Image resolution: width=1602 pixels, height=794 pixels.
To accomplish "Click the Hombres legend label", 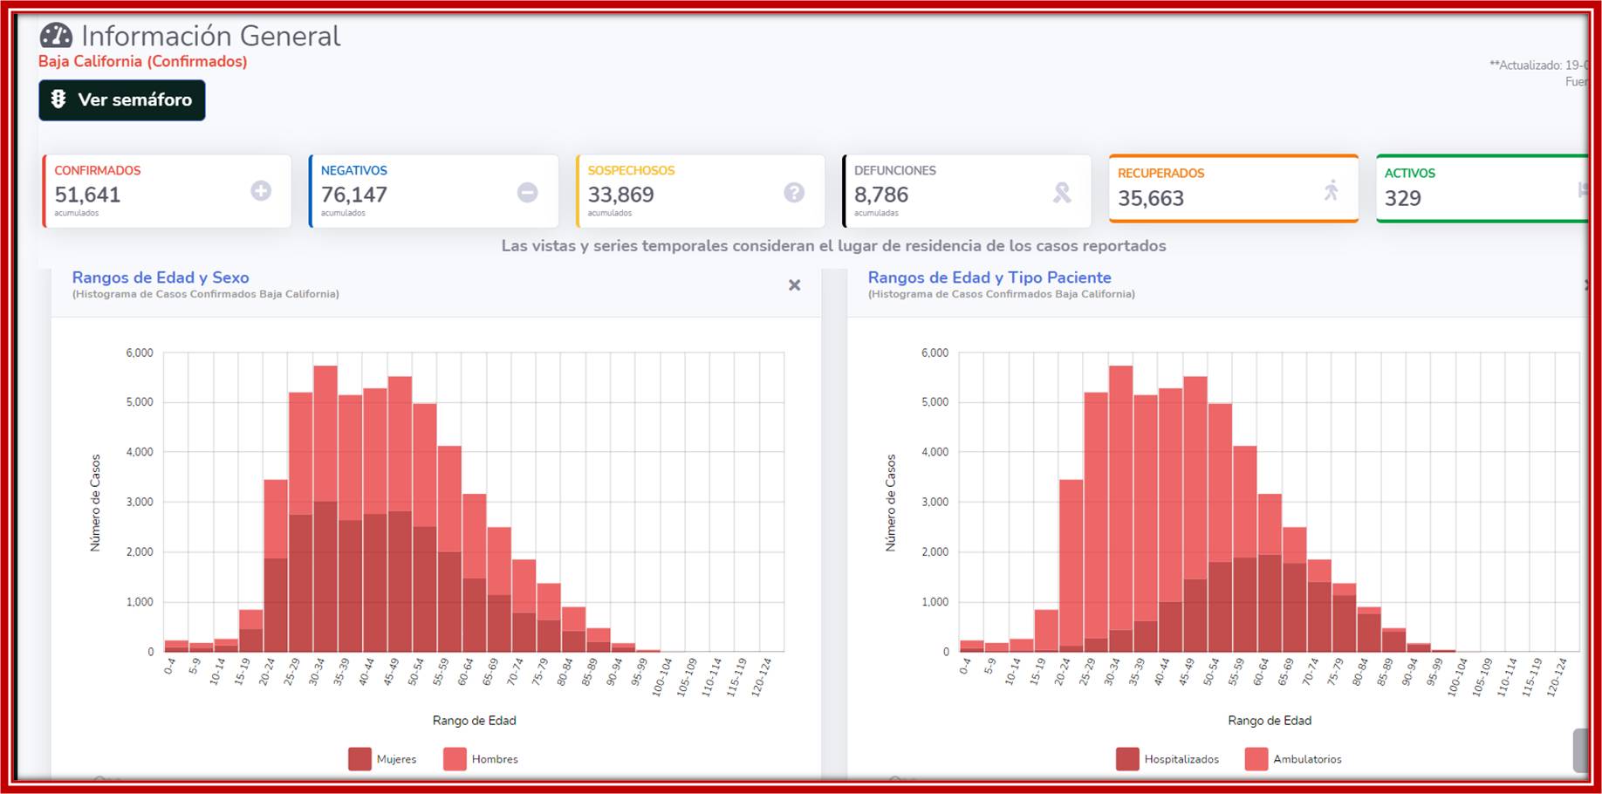I will point(495,759).
